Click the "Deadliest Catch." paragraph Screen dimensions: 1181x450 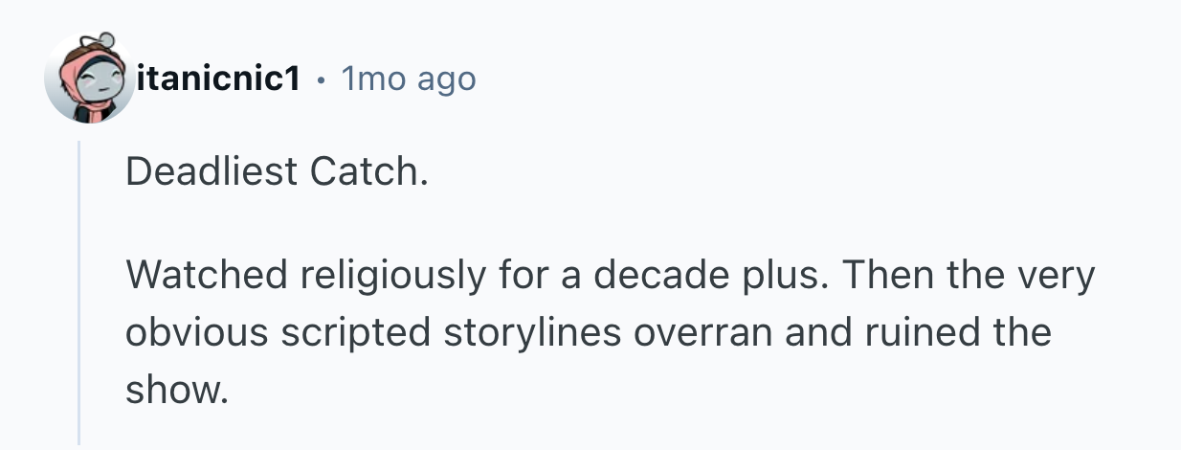273,171
